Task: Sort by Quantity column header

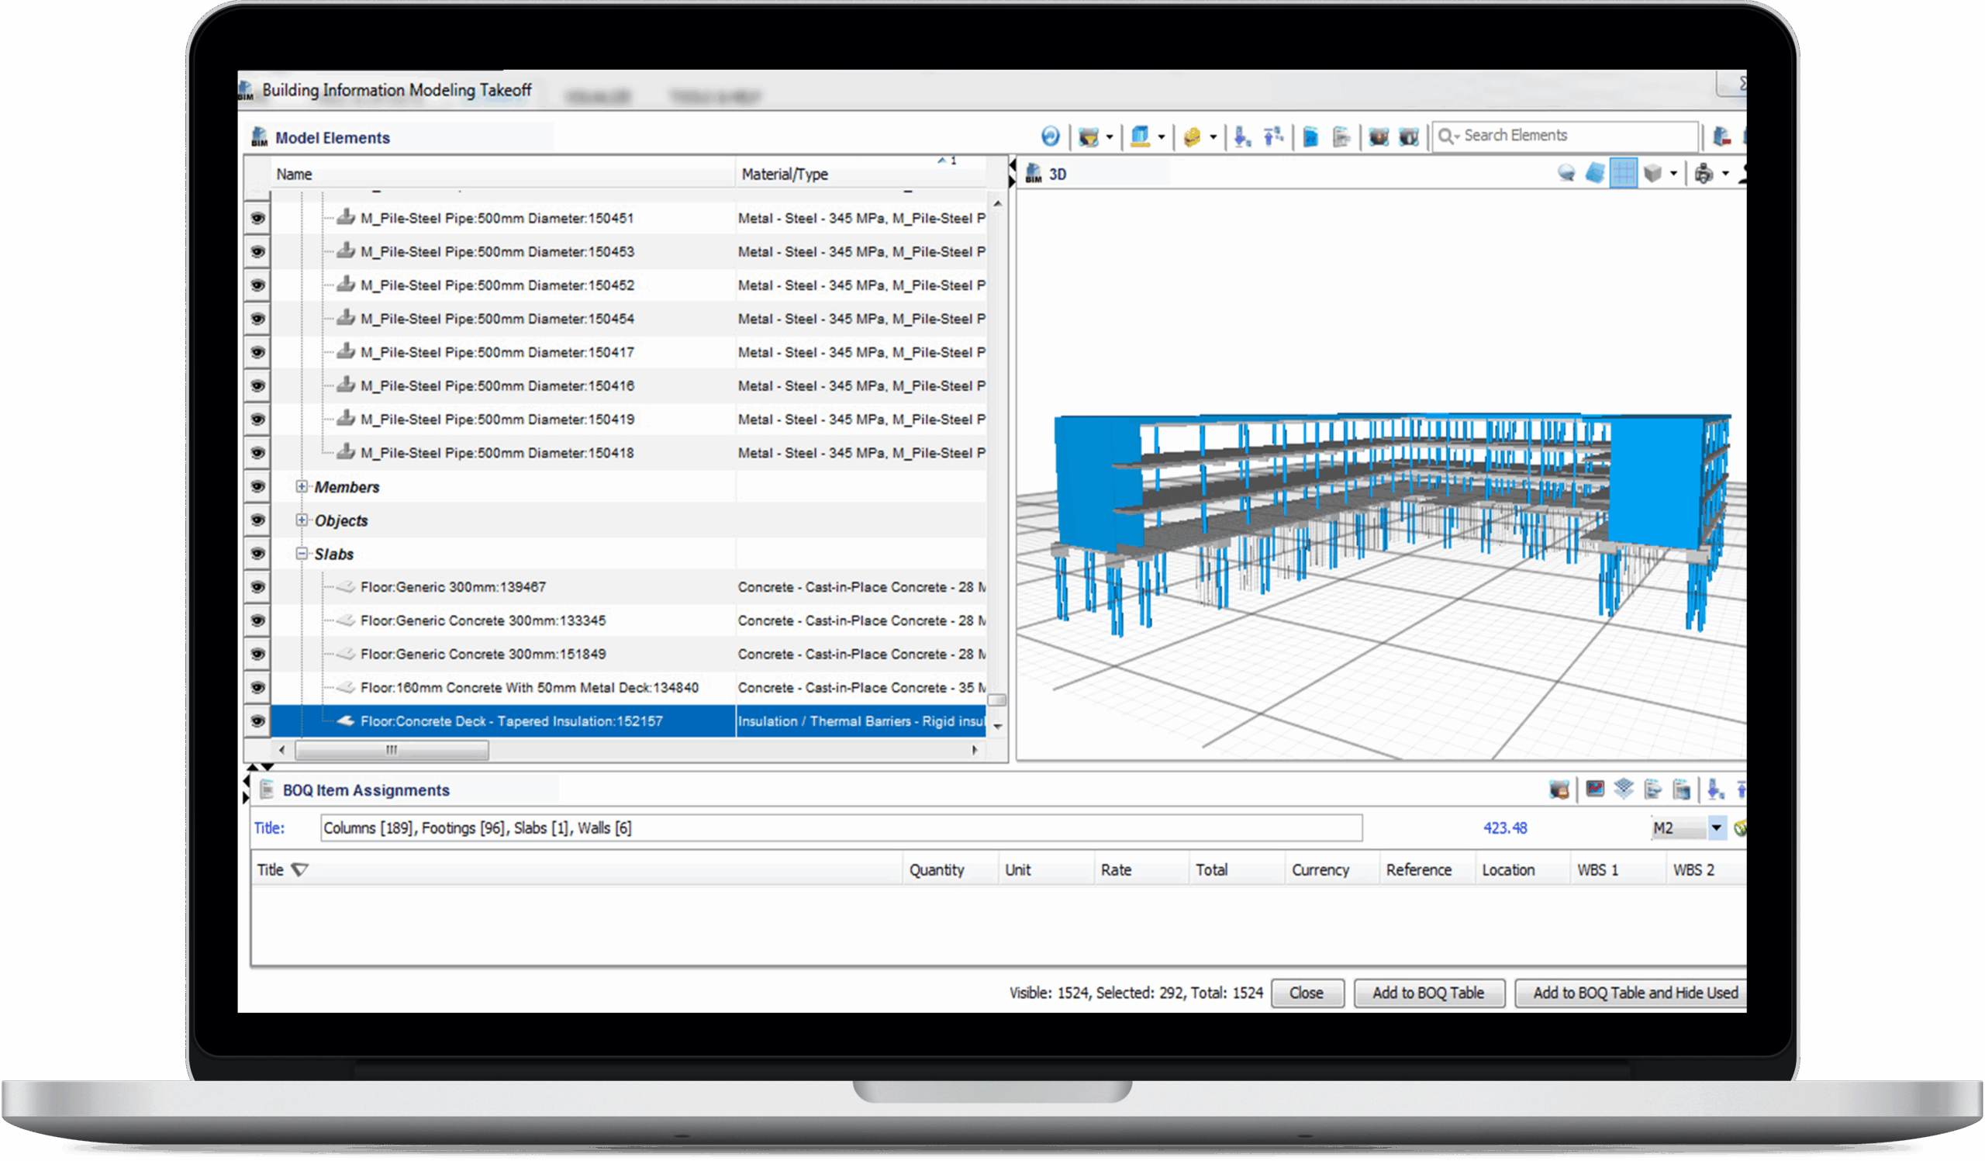Action: point(937,869)
